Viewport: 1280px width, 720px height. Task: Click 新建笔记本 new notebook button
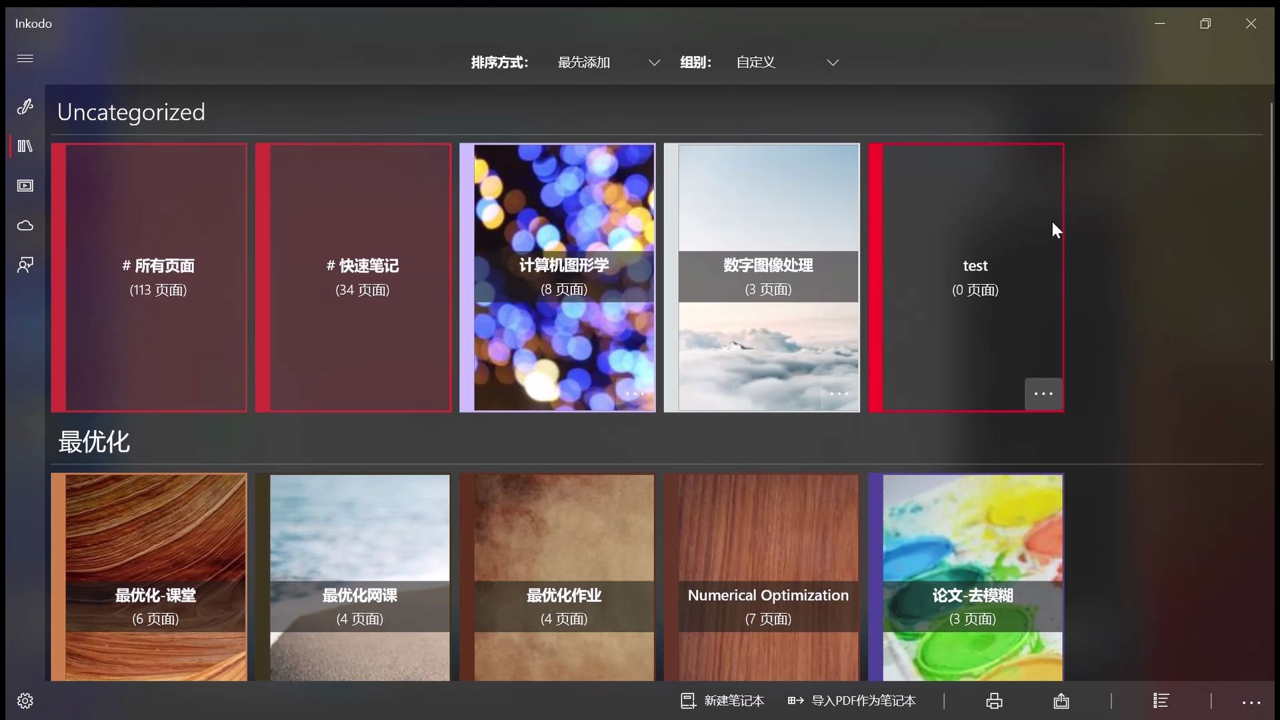tap(723, 701)
